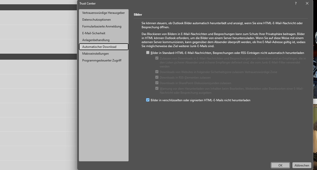Toggle Downloads von Websites Vertrauenswürdige Zone checkbox
Image resolution: width=317 pixels, height=170 pixels.
(x=157, y=72)
